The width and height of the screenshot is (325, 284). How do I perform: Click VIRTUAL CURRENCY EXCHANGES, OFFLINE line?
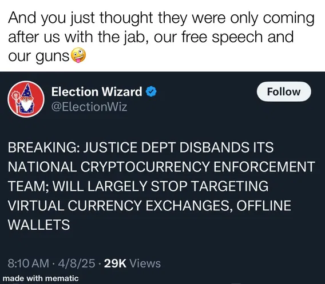pos(149,206)
